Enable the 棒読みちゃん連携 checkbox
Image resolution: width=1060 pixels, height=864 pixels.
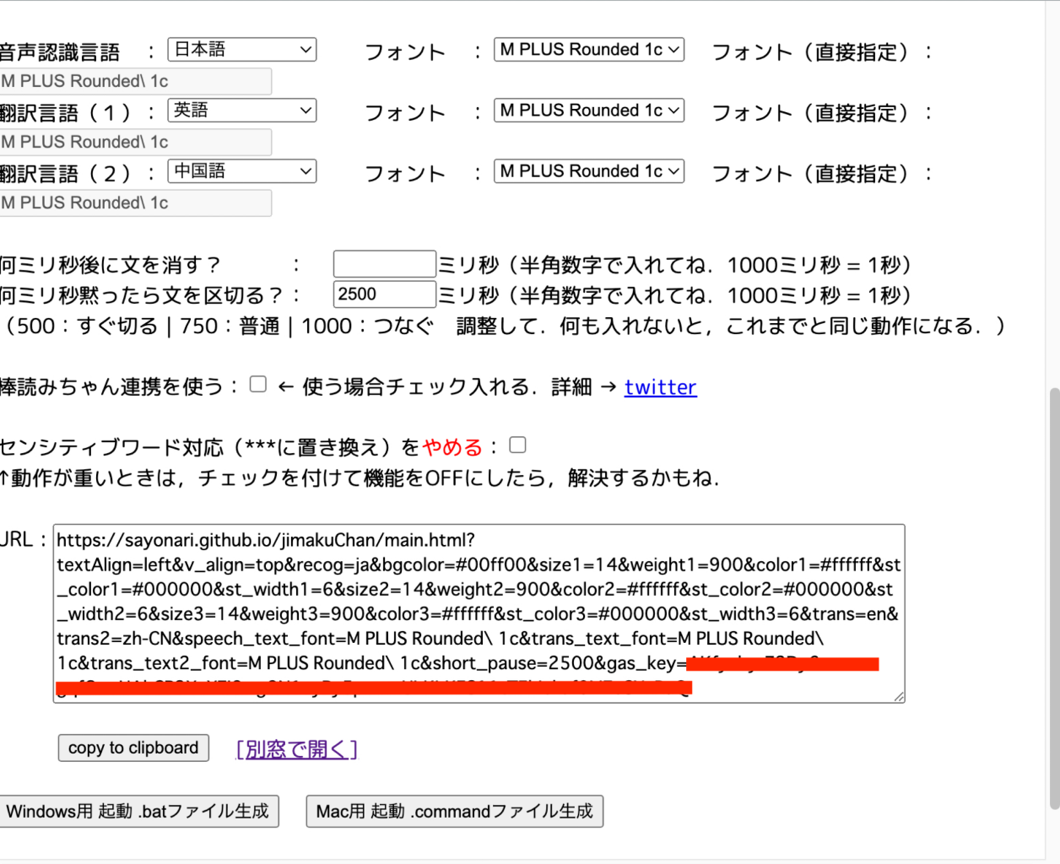(x=258, y=385)
